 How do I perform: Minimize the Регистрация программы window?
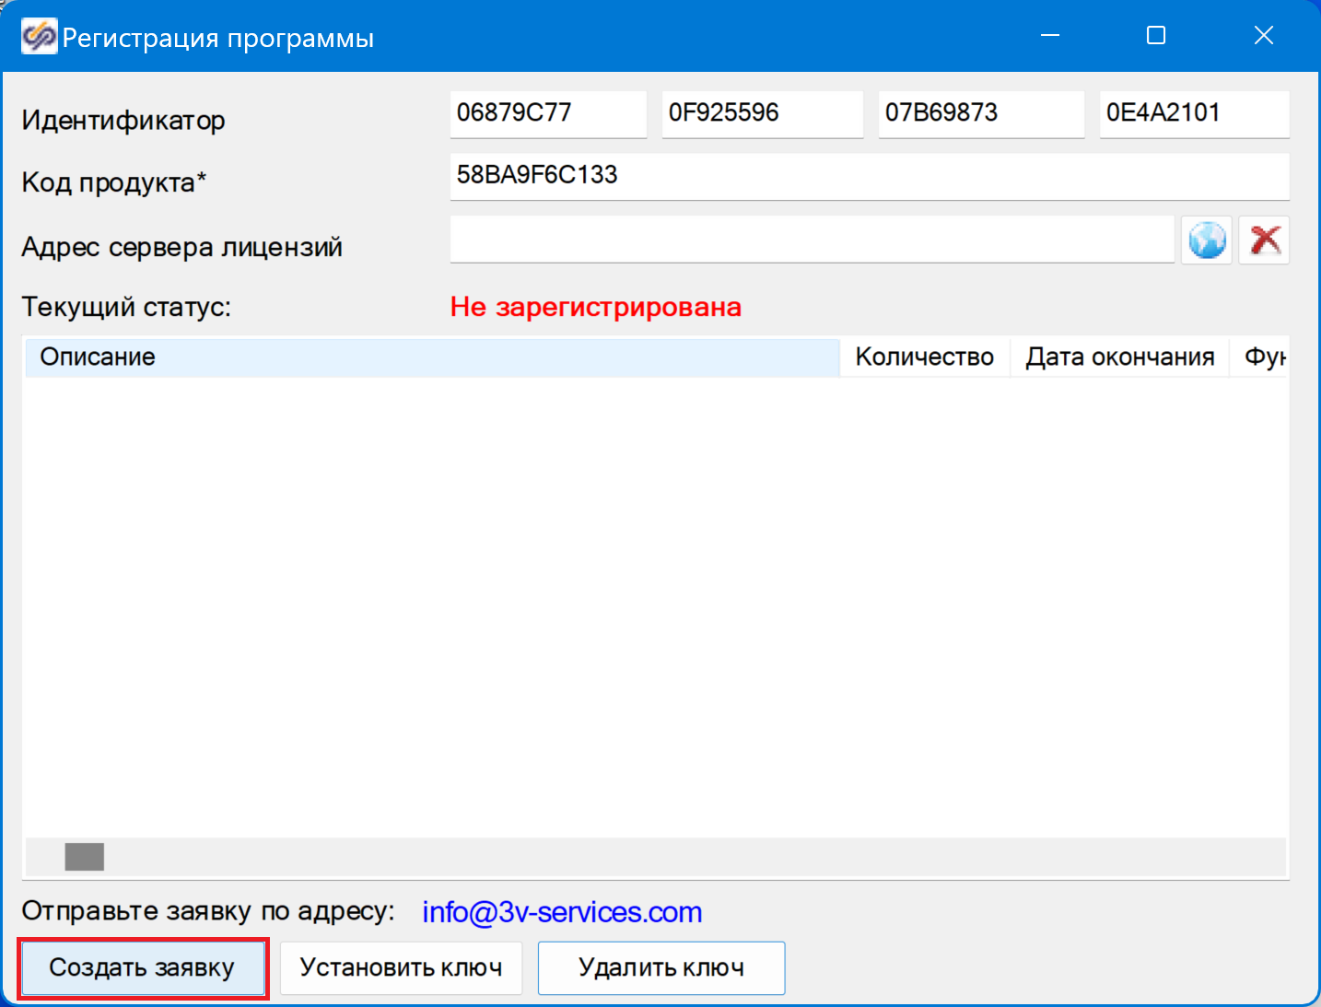pos(1049,36)
